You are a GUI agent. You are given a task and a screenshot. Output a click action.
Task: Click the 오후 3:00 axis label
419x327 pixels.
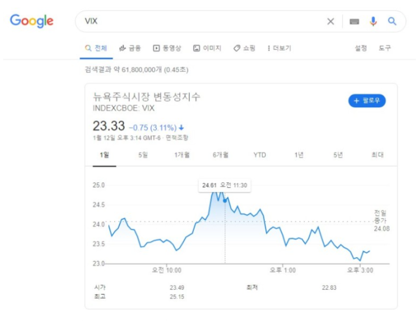pyautogui.click(x=360, y=270)
